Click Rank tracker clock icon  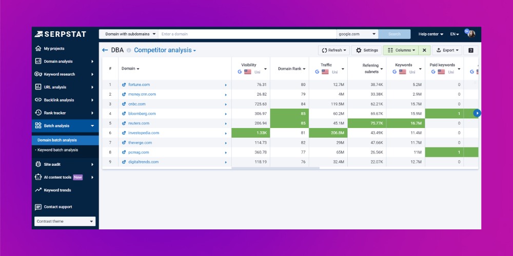click(x=38, y=113)
